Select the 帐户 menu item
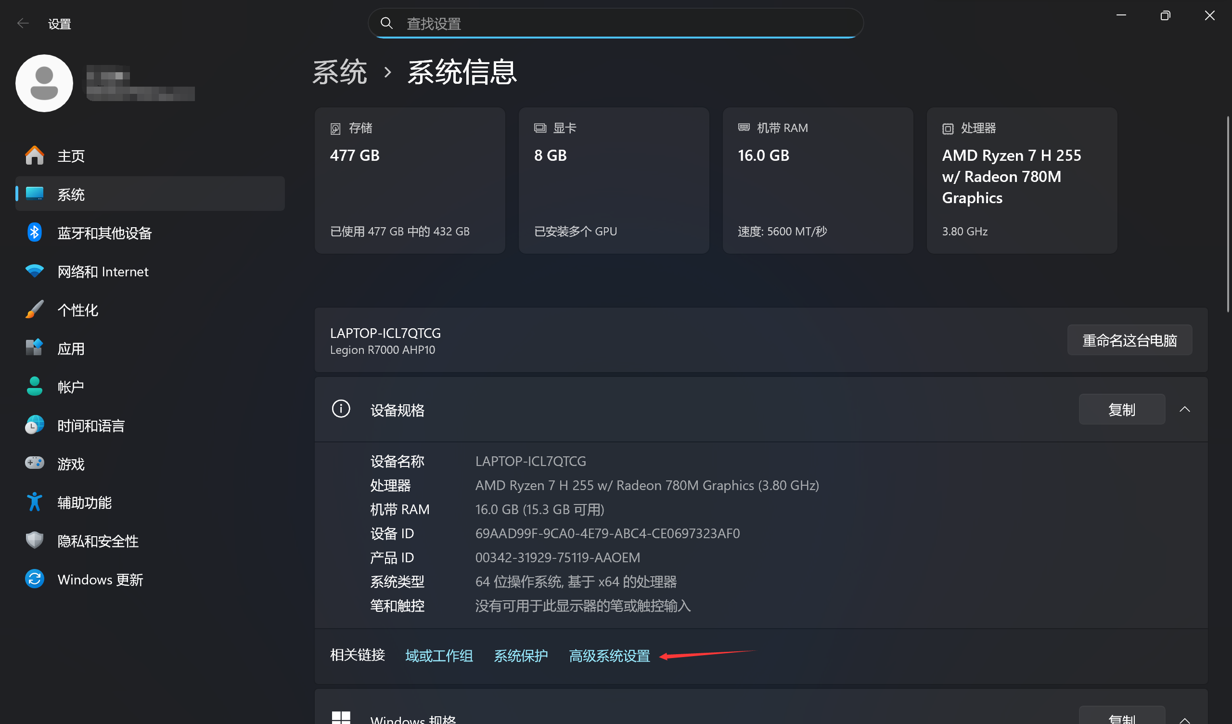1232x724 pixels. (x=70, y=387)
